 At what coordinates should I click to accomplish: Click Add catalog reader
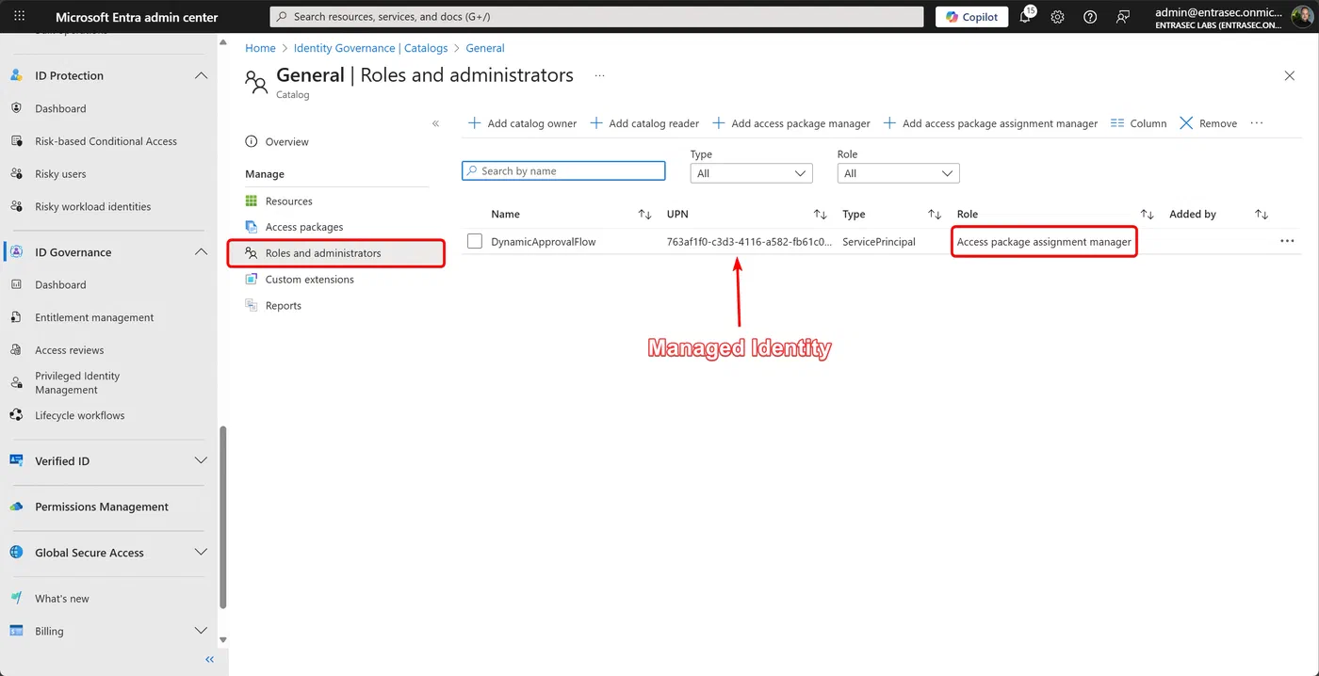(x=644, y=123)
